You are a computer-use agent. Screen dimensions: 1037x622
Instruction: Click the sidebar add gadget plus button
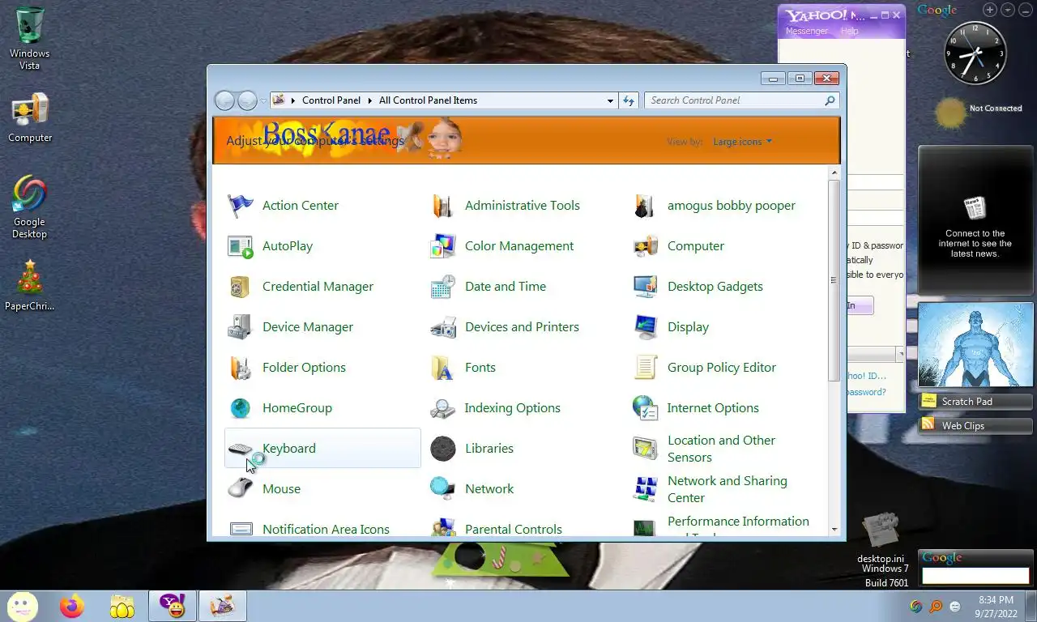tap(990, 10)
